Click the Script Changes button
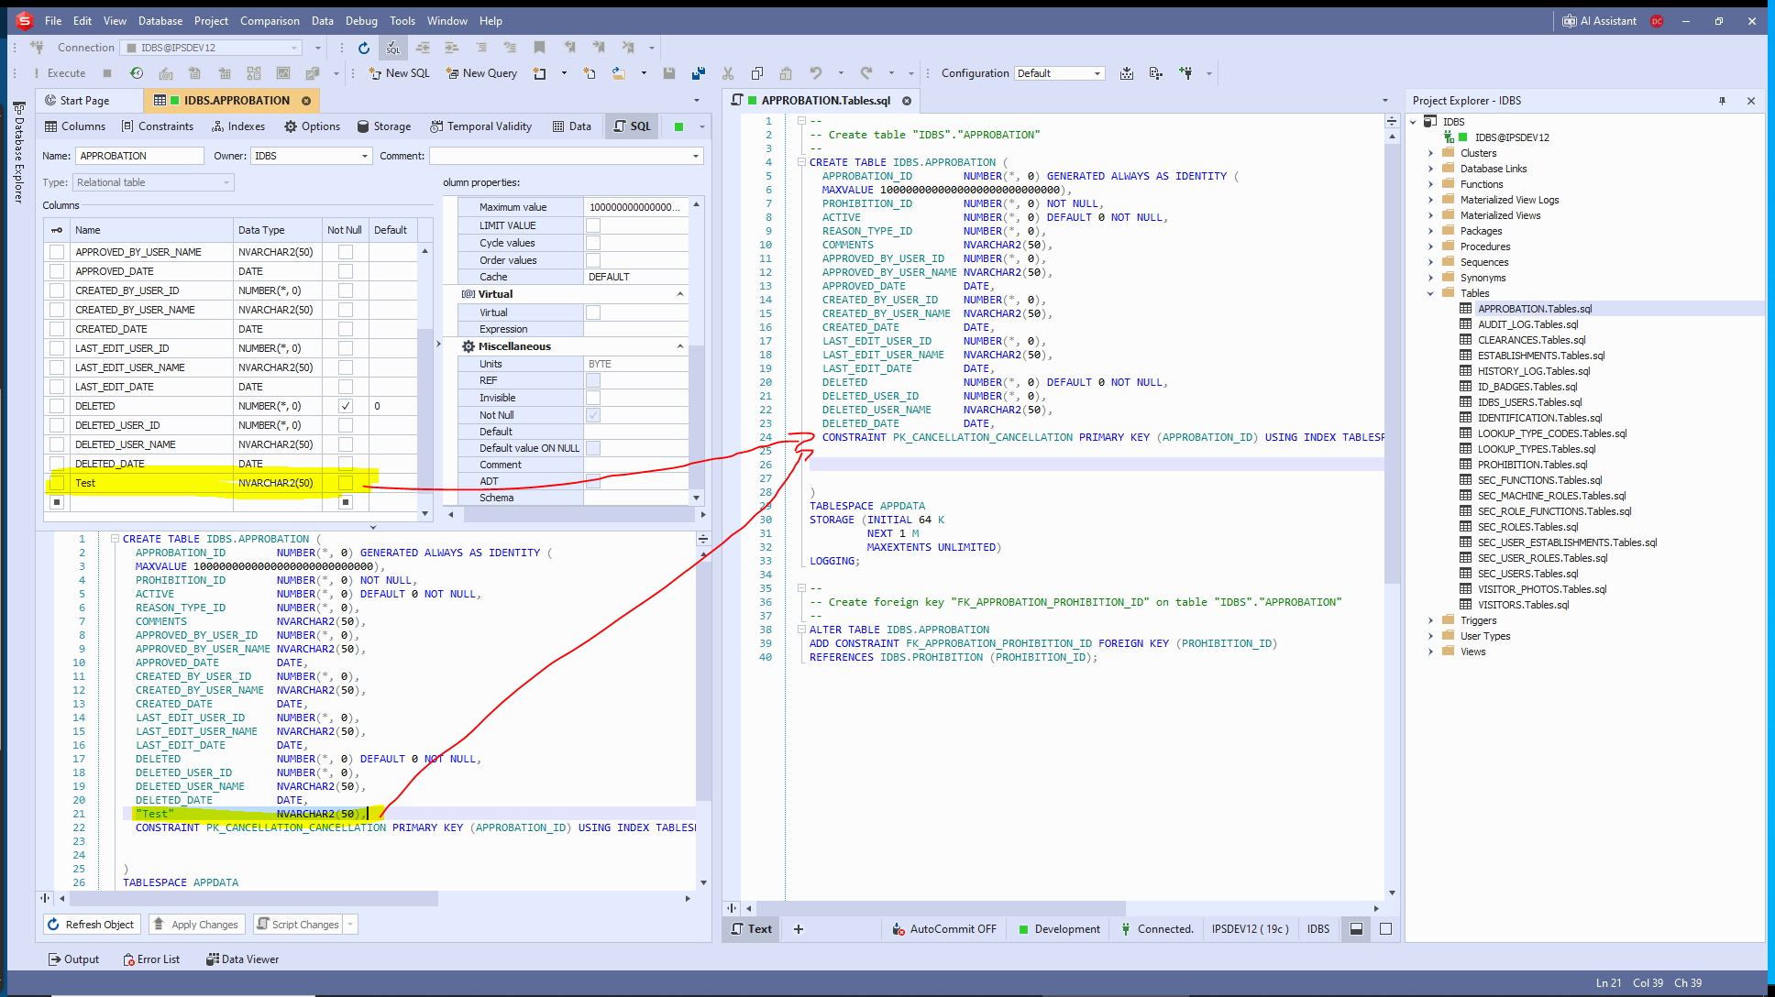The height and width of the screenshot is (997, 1775). [298, 925]
